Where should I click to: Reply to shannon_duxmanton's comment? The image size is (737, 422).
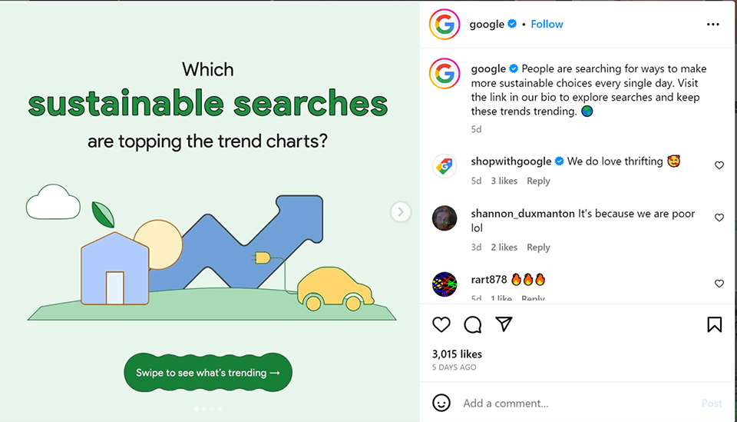coord(538,248)
